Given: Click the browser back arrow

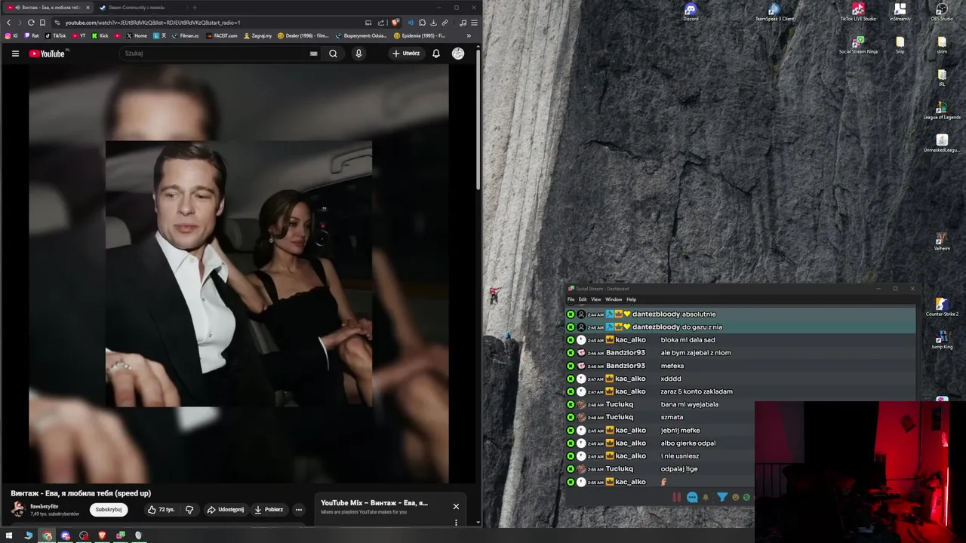Looking at the screenshot, I should (8, 23).
